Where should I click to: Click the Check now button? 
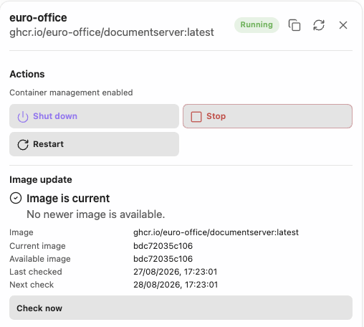(181, 308)
